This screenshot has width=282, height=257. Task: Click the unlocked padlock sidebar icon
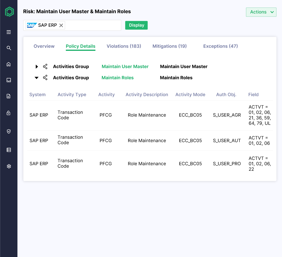coord(9,113)
